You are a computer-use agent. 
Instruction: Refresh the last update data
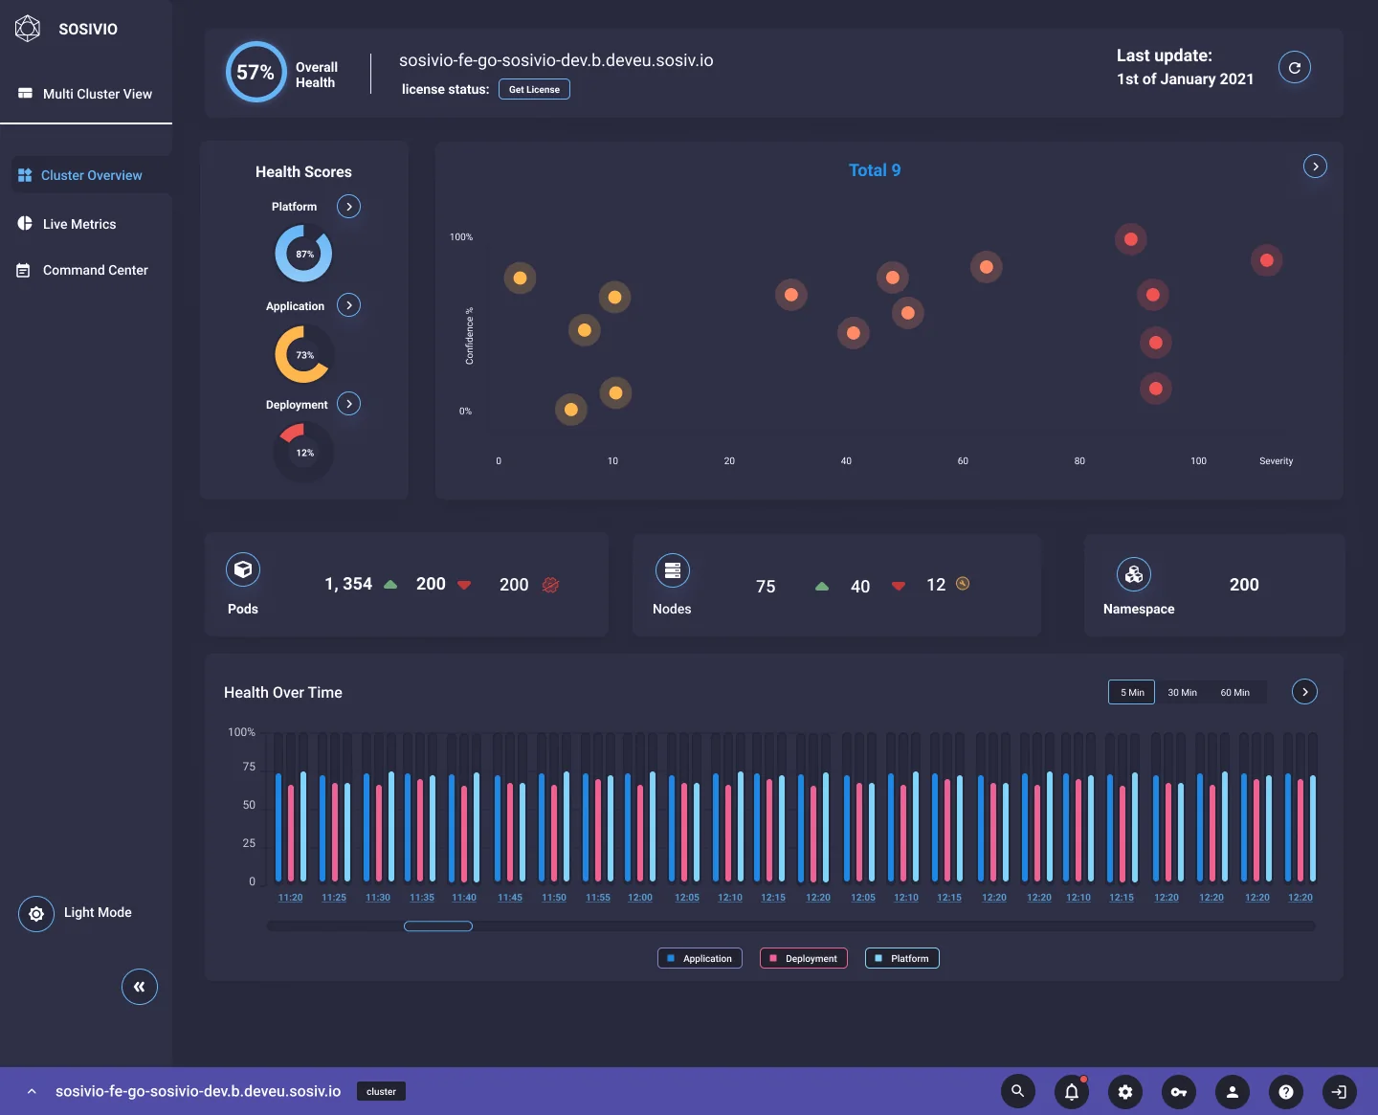coord(1295,68)
